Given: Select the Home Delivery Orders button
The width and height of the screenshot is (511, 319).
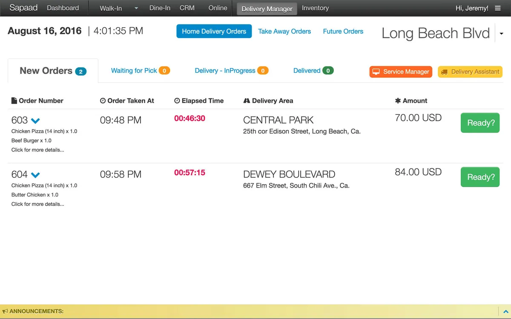Looking at the screenshot, I should pyautogui.click(x=214, y=31).
